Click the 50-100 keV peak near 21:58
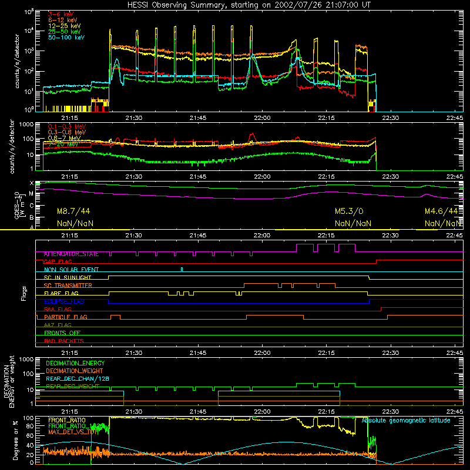The height and width of the screenshot is (470, 470). pos(253,55)
